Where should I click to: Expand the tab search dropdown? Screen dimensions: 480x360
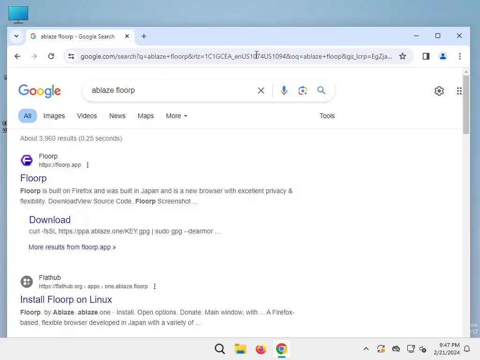16,36
